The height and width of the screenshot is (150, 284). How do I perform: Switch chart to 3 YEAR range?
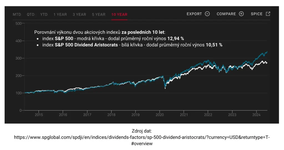[x=79, y=14]
